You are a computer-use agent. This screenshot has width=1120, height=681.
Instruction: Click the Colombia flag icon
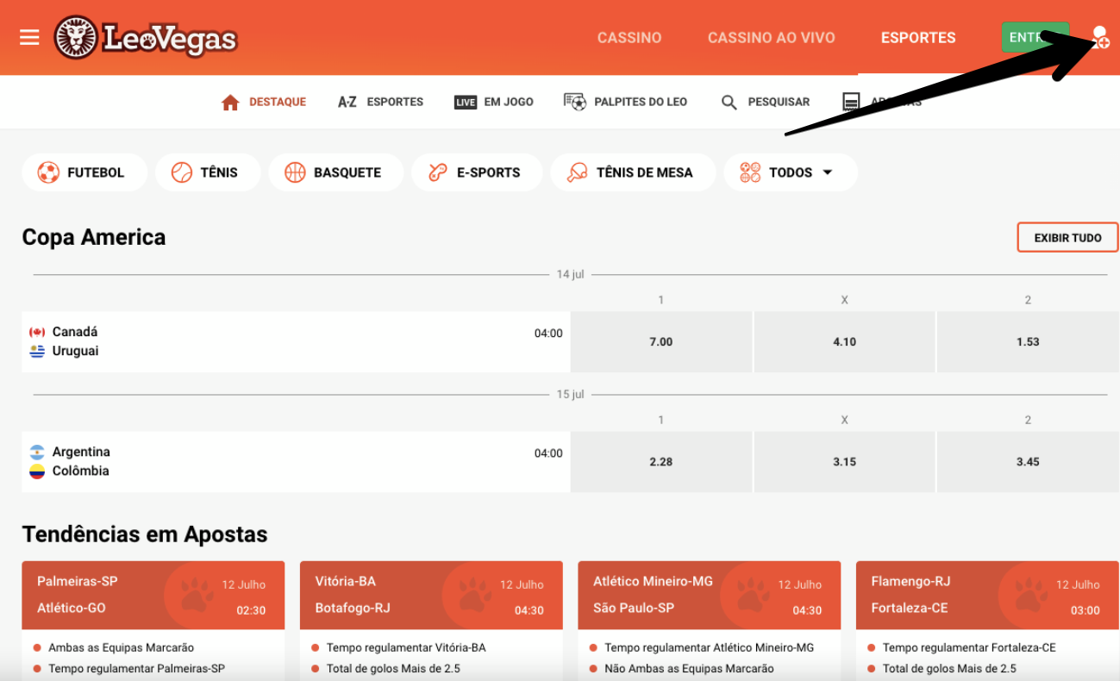pyautogui.click(x=37, y=472)
